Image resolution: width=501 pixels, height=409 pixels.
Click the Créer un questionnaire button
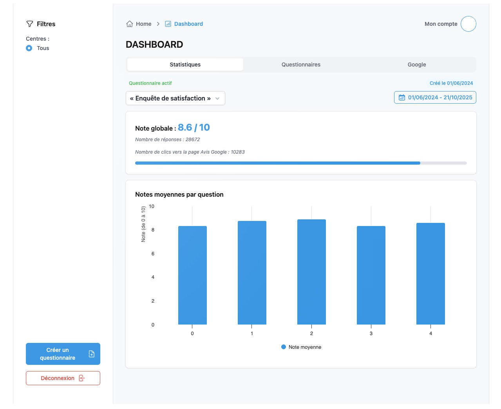57,354
